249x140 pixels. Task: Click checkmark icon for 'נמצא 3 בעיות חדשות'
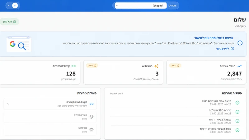pos(237,121)
